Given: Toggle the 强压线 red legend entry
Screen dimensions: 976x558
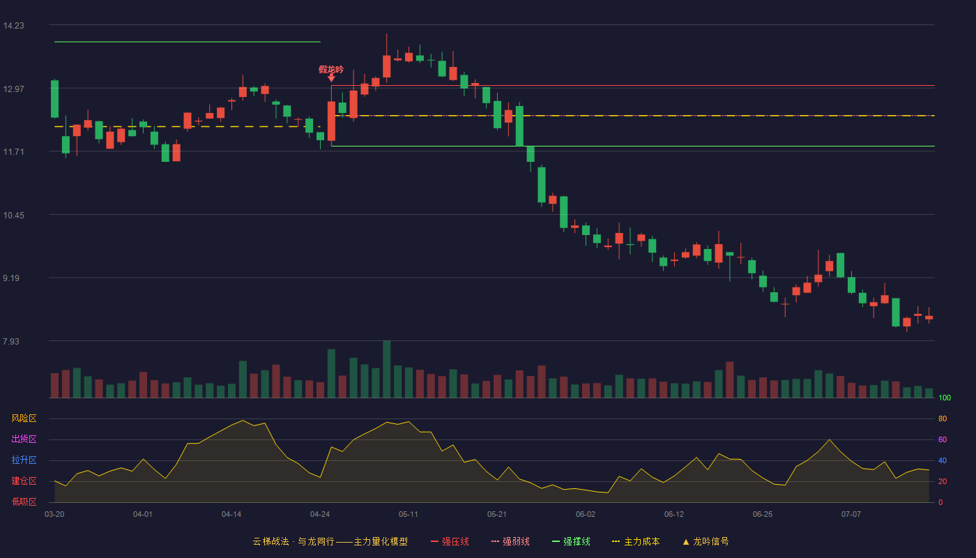Looking at the screenshot, I should (450, 541).
